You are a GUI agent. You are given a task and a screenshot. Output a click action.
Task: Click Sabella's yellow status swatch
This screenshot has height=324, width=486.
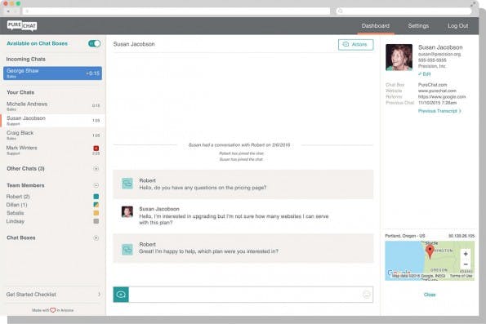pos(96,213)
